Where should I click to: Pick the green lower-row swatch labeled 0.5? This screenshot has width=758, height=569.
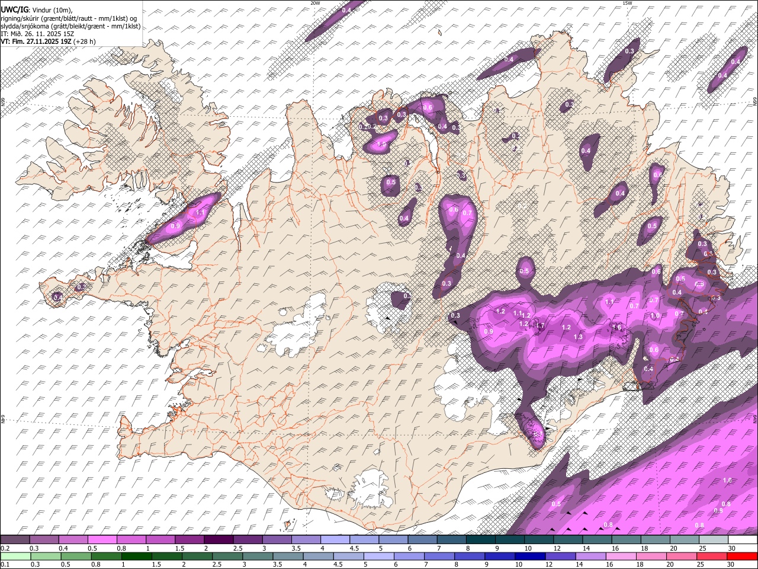(x=76, y=556)
